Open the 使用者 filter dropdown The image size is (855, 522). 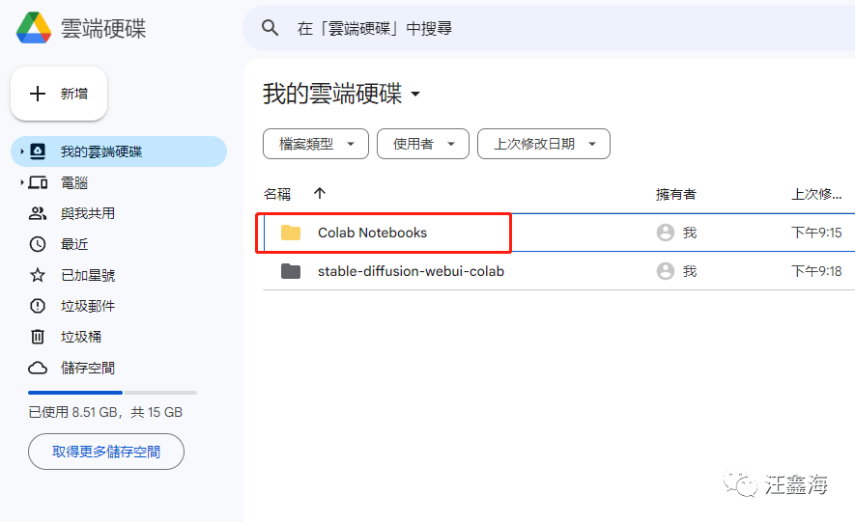[x=423, y=144]
